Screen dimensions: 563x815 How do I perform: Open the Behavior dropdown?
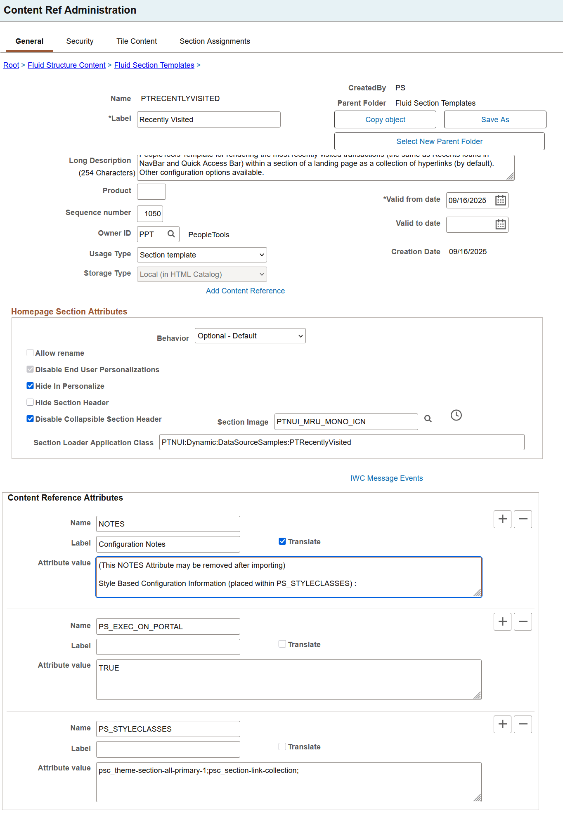point(250,336)
